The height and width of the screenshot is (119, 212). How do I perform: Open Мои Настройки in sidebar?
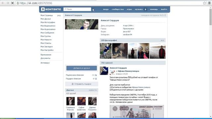coord(47,50)
